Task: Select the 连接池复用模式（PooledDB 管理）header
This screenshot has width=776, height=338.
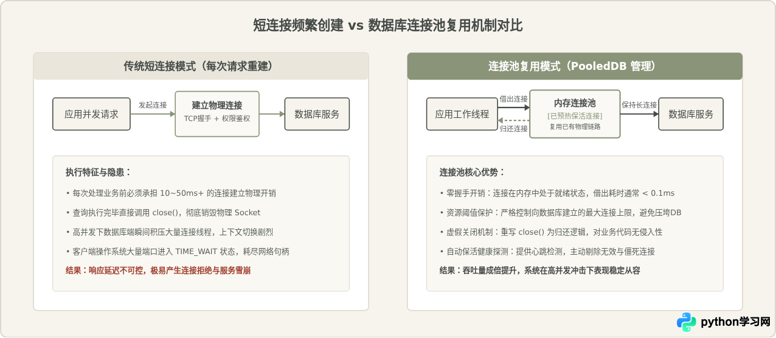Action: pyautogui.click(x=575, y=66)
